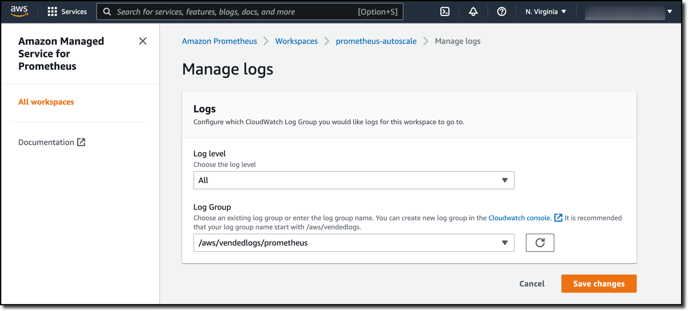Open the Cloudwatch console link
Image resolution: width=688 pixels, height=311 pixels.
click(520, 218)
